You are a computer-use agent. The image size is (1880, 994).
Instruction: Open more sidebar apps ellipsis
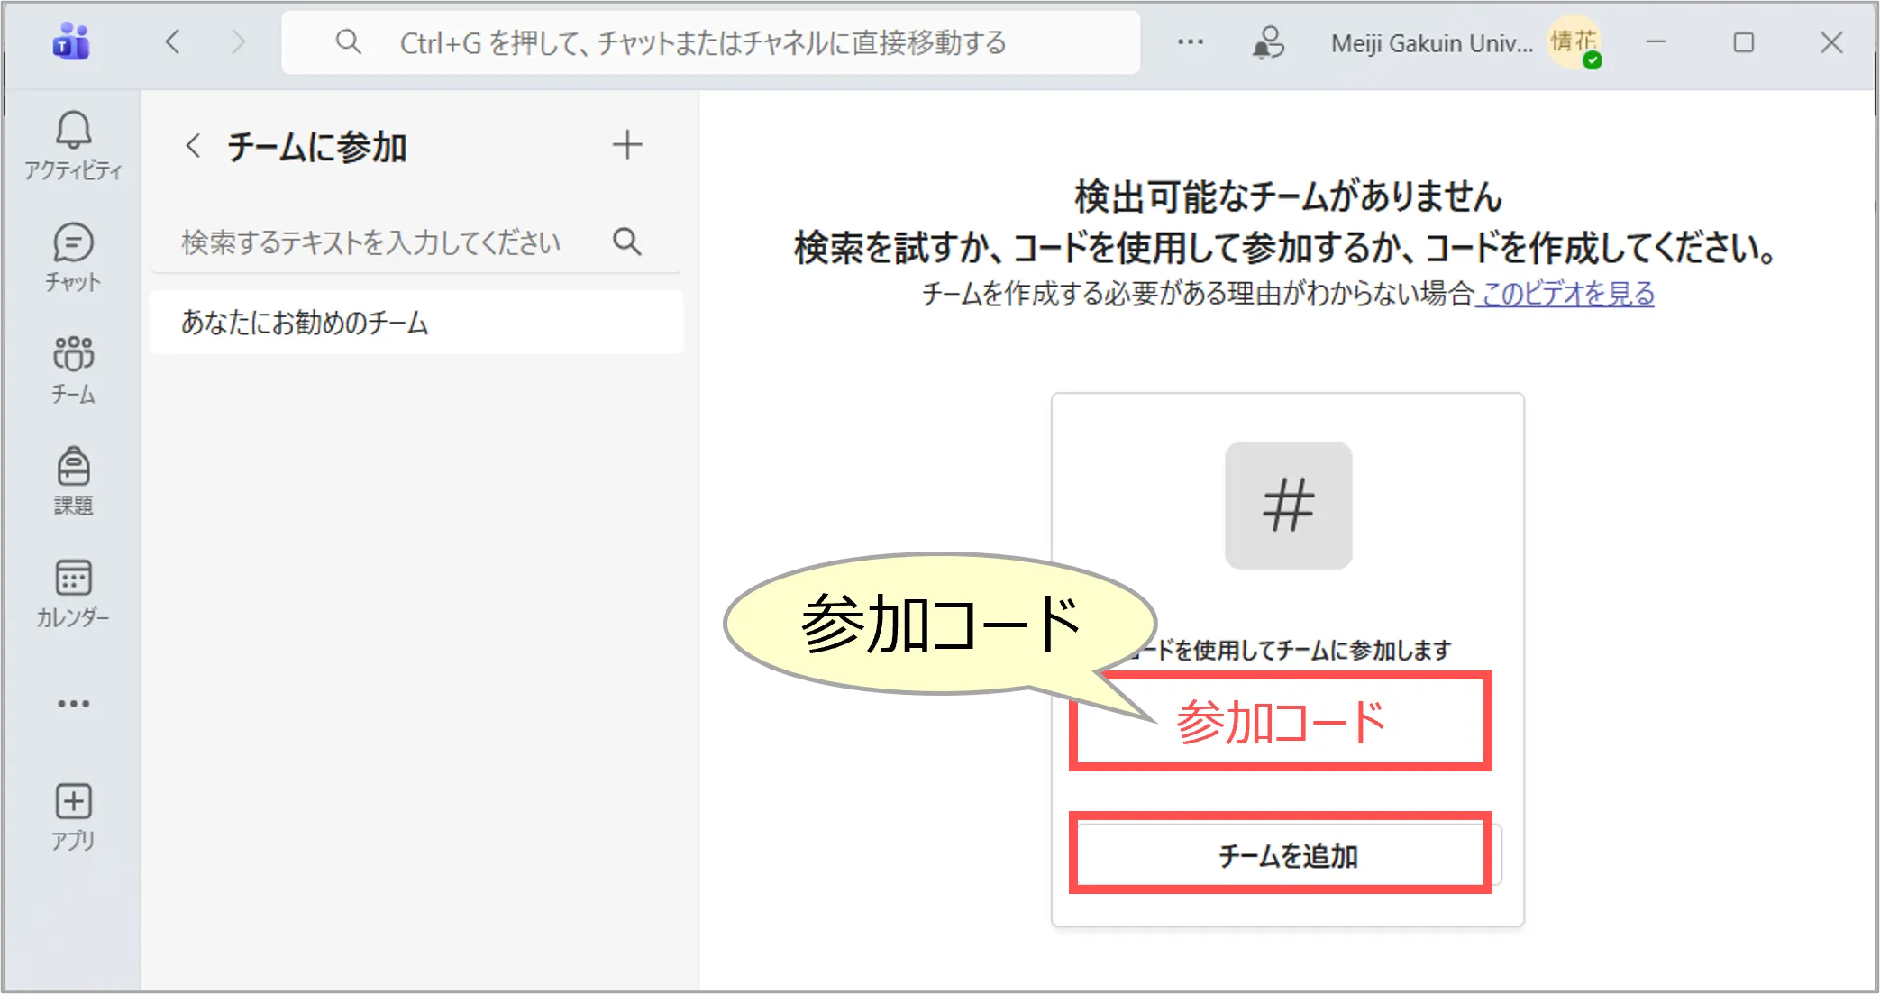click(x=73, y=704)
